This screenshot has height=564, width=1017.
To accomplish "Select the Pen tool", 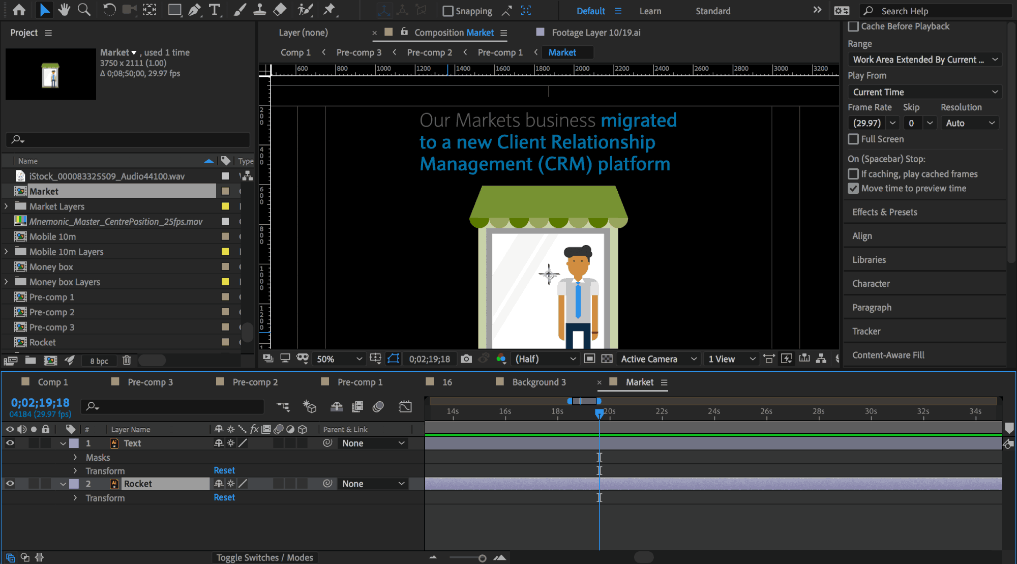I will (x=194, y=10).
